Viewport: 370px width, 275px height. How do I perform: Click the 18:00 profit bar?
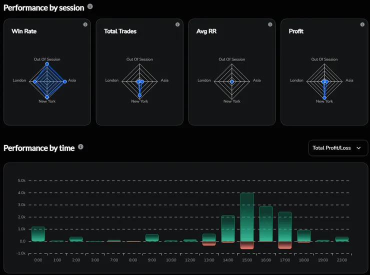click(x=304, y=235)
